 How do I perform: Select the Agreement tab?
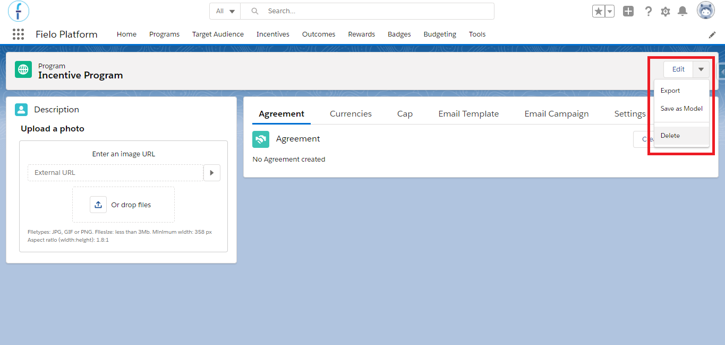[282, 114]
